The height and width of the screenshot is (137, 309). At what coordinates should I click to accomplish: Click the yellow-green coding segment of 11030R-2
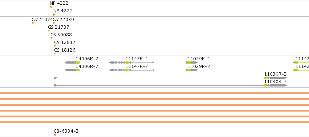coord(265,78)
